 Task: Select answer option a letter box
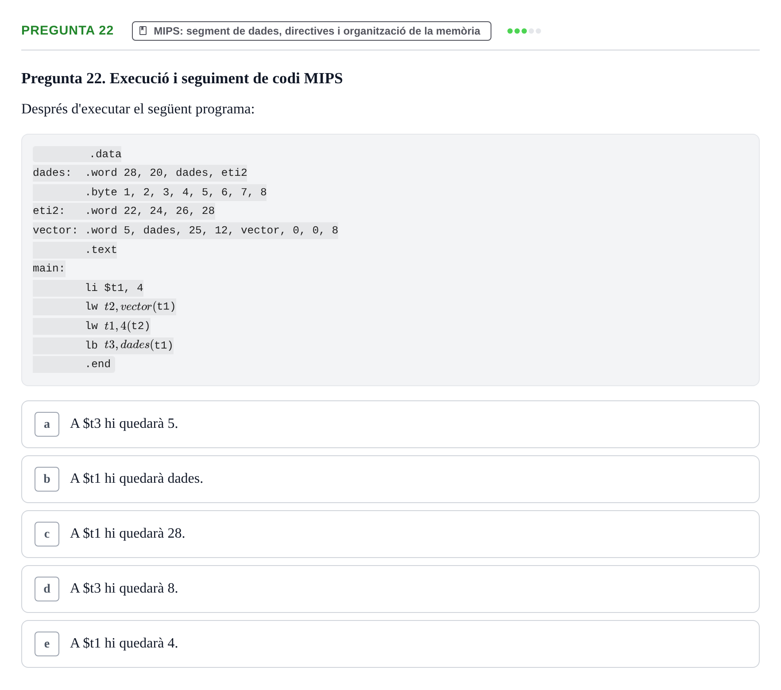click(x=47, y=424)
